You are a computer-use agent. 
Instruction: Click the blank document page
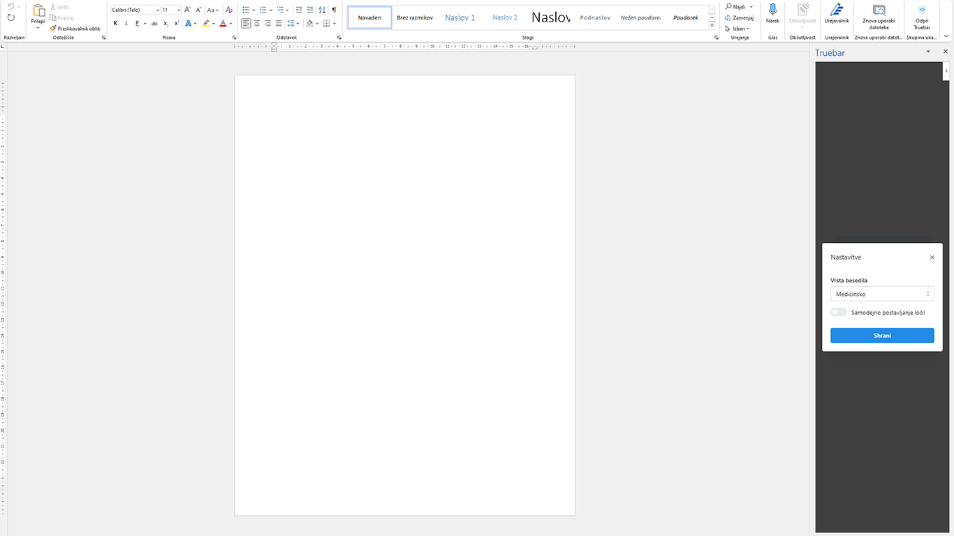tap(405, 295)
